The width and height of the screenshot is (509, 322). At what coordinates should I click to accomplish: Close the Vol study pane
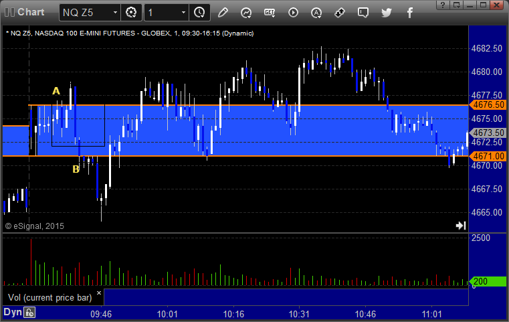pyautogui.click(x=99, y=293)
